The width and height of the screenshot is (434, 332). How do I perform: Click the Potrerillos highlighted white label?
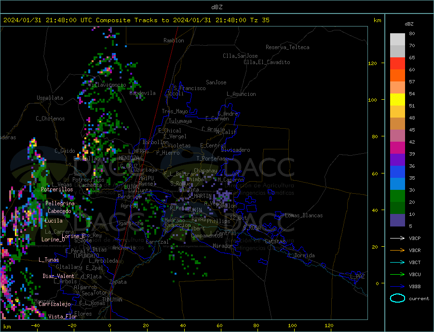[57, 189]
